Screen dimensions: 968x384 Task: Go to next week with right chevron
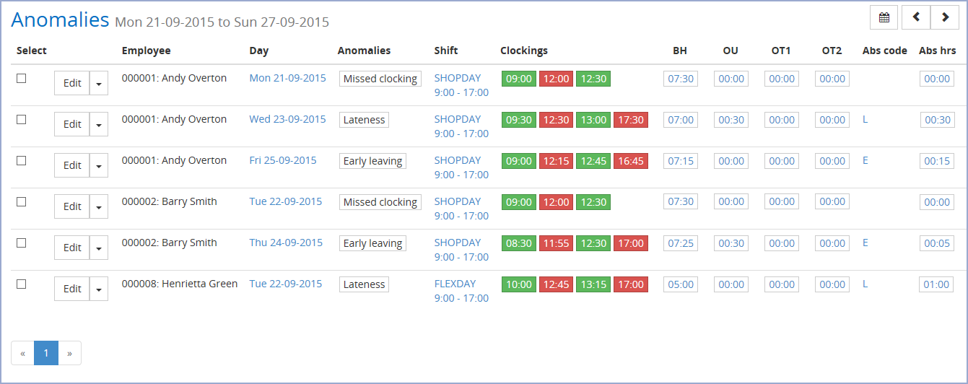pos(945,17)
